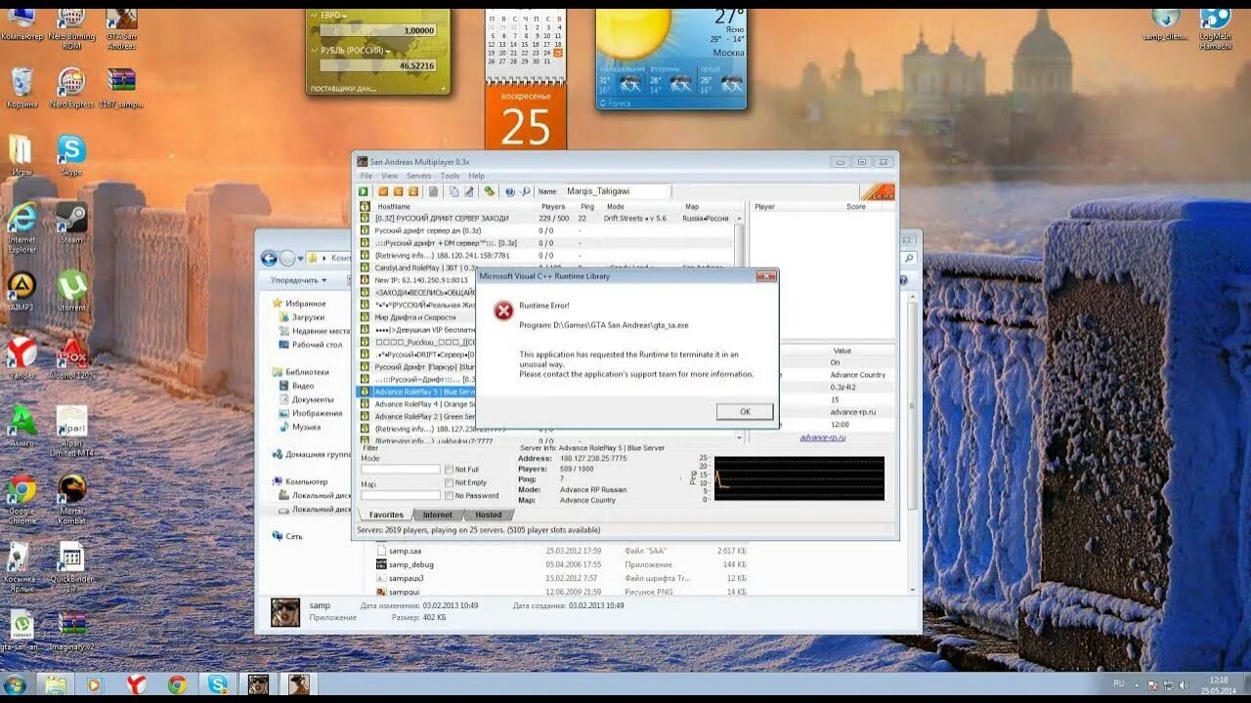The height and width of the screenshot is (703, 1251).
Task: Click the Delete Server icon in SA-MP toolbar
Action: (398, 191)
